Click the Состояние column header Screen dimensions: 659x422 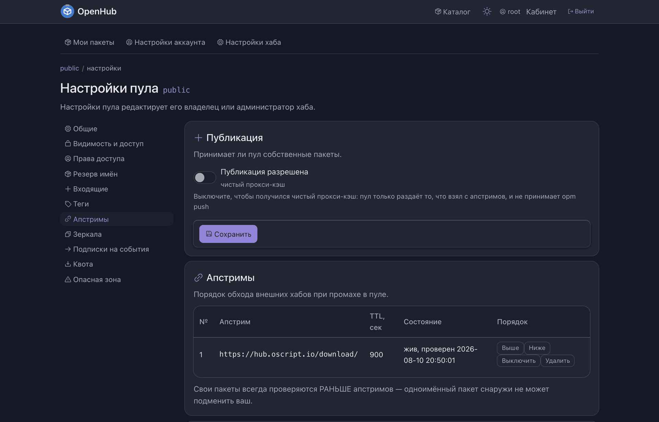pos(423,322)
